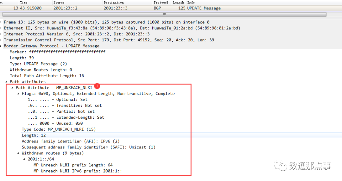Click BGP protocol cell in packet row
The image size is (342, 181).
click(x=157, y=8)
